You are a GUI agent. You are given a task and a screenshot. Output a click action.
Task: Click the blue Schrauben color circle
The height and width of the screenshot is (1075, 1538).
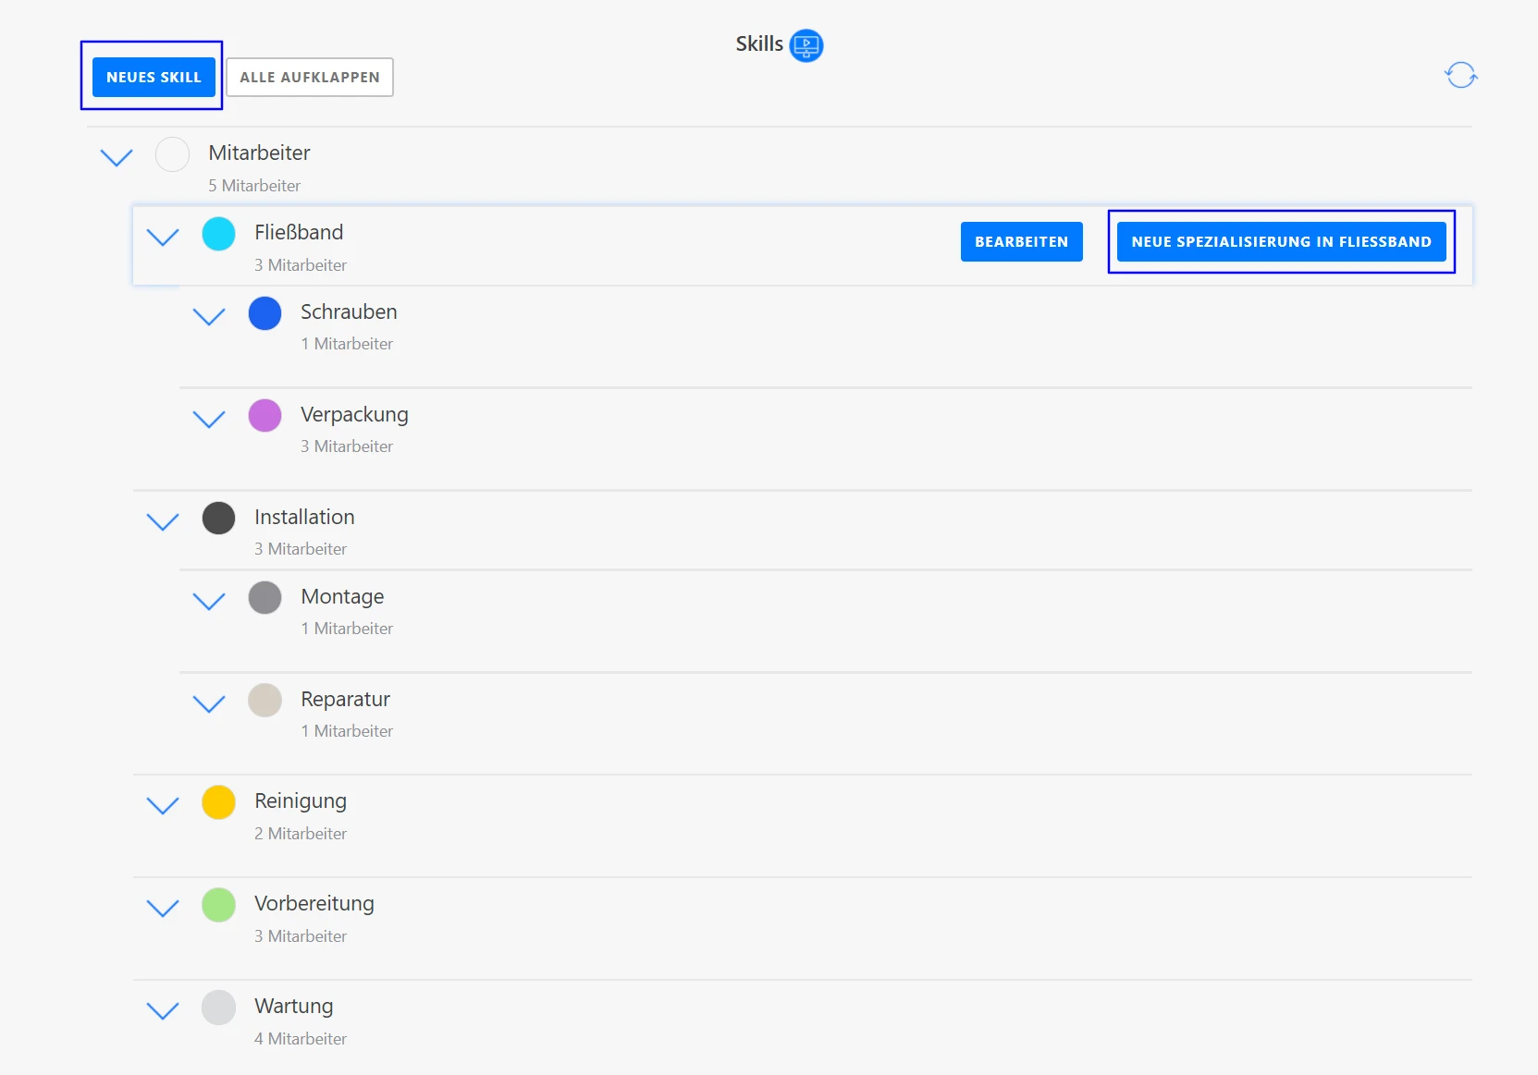coord(265,313)
